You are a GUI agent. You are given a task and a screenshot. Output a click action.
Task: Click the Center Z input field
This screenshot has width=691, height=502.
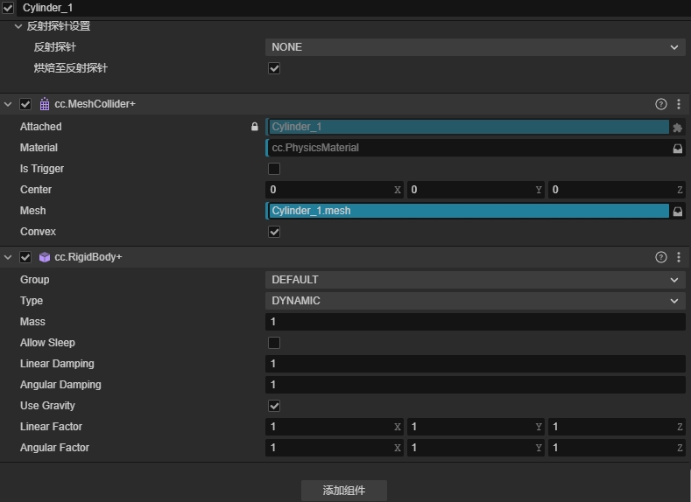click(x=617, y=190)
